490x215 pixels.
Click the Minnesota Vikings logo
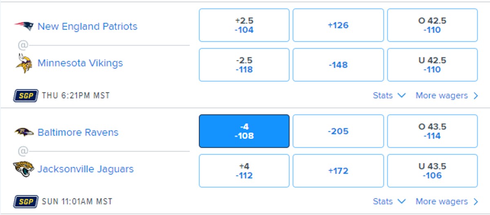24,63
